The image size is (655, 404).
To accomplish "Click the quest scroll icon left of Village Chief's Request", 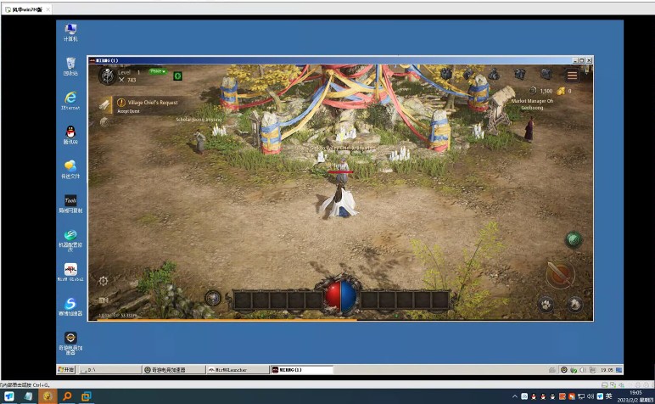I will (x=105, y=104).
